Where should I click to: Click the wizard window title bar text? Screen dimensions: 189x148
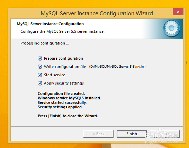tap(97, 13)
